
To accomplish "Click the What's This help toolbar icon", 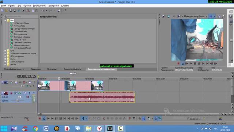I will 65,11.
